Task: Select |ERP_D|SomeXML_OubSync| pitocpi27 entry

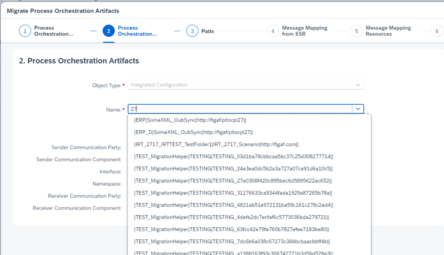Action: pos(249,132)
